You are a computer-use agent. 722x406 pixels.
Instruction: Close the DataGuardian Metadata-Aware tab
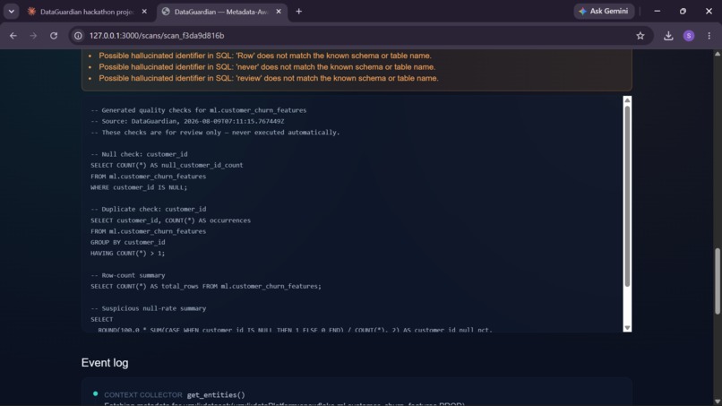pyautogui.click(x=279, y=12)
